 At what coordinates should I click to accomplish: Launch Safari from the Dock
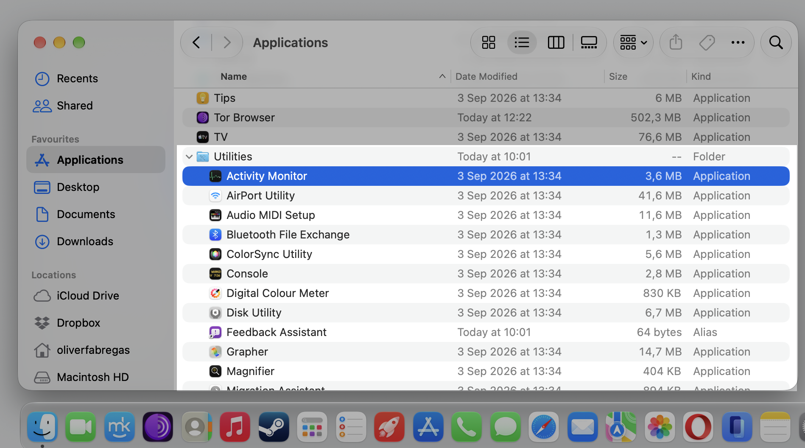click(x=544, y=427)
